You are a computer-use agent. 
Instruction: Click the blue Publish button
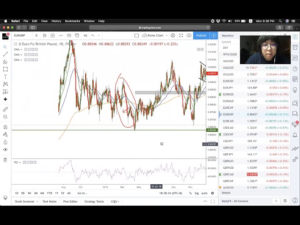click(201, 36)
